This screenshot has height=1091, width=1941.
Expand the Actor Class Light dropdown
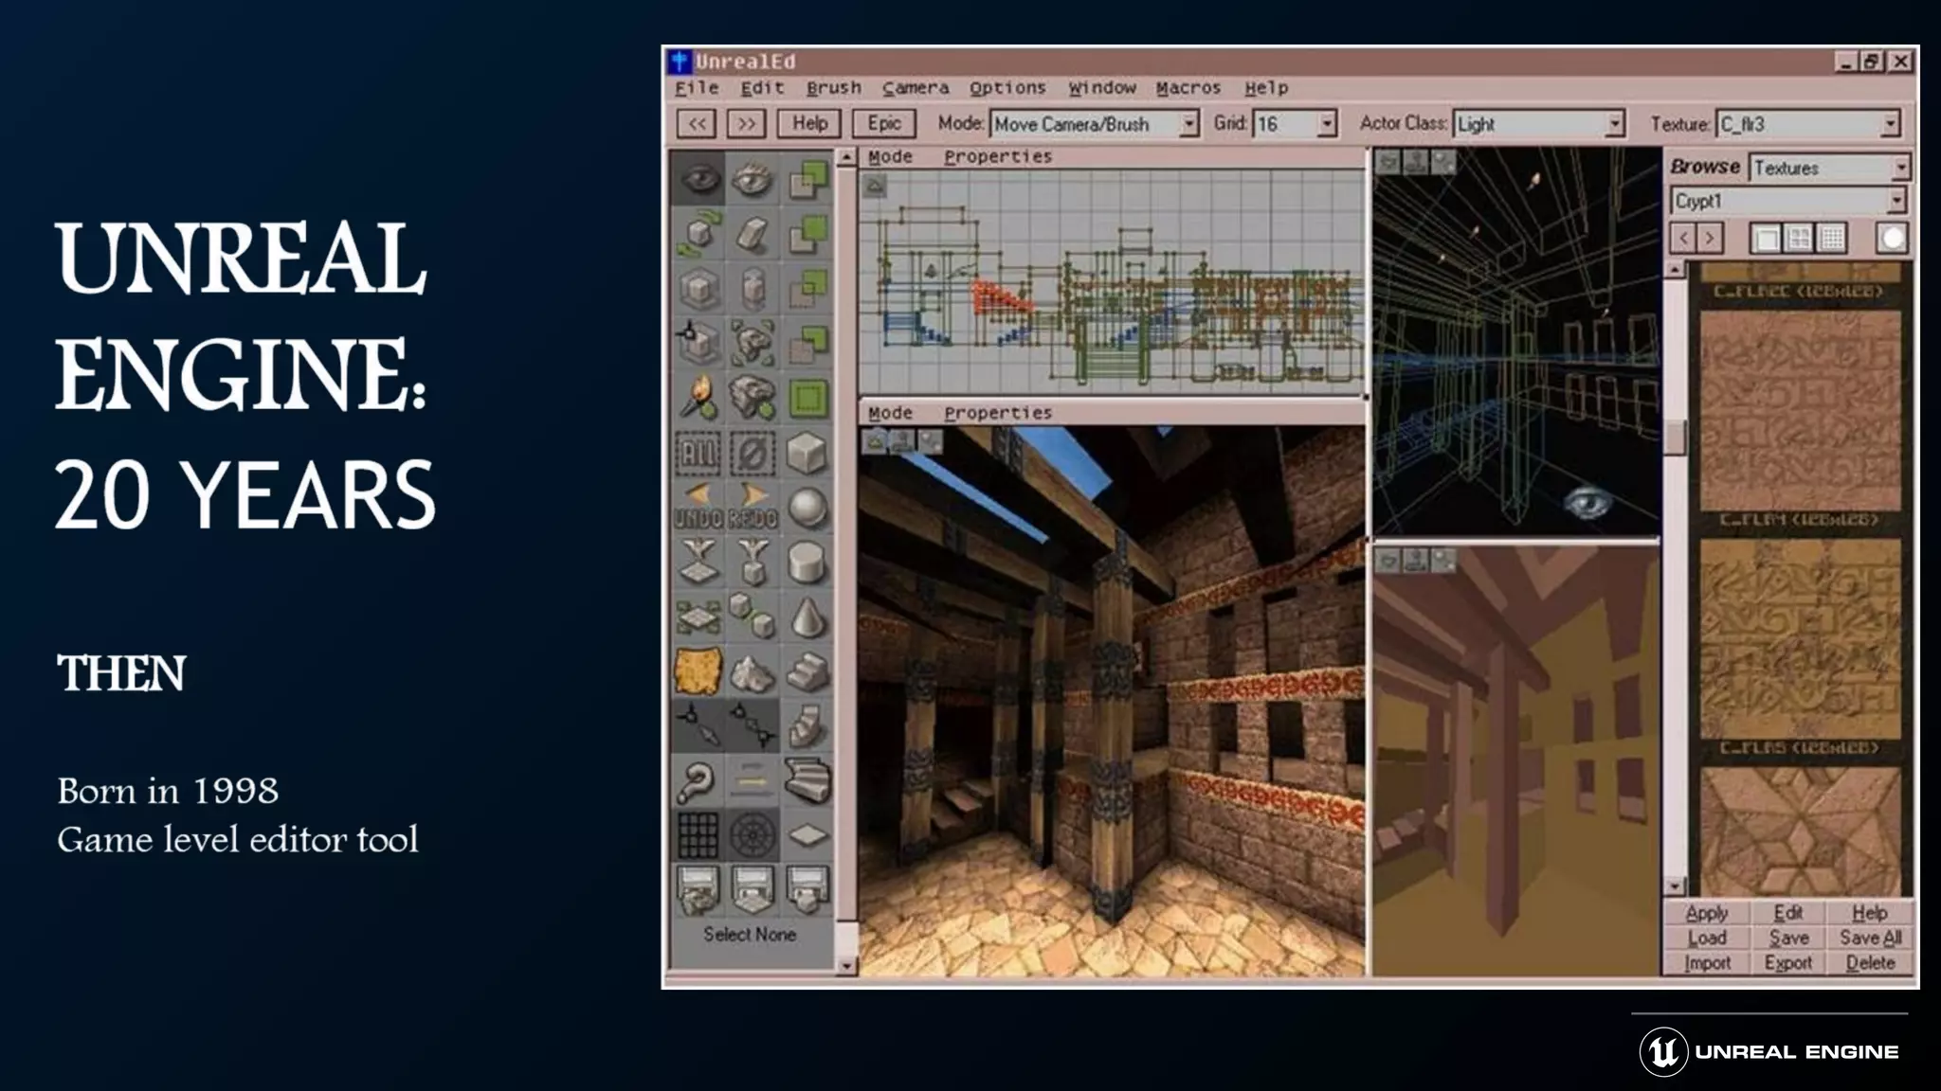point(1615,124)
